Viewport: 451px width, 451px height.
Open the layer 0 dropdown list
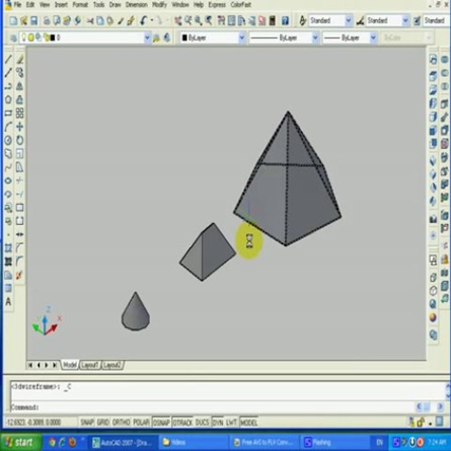point(147,38)
